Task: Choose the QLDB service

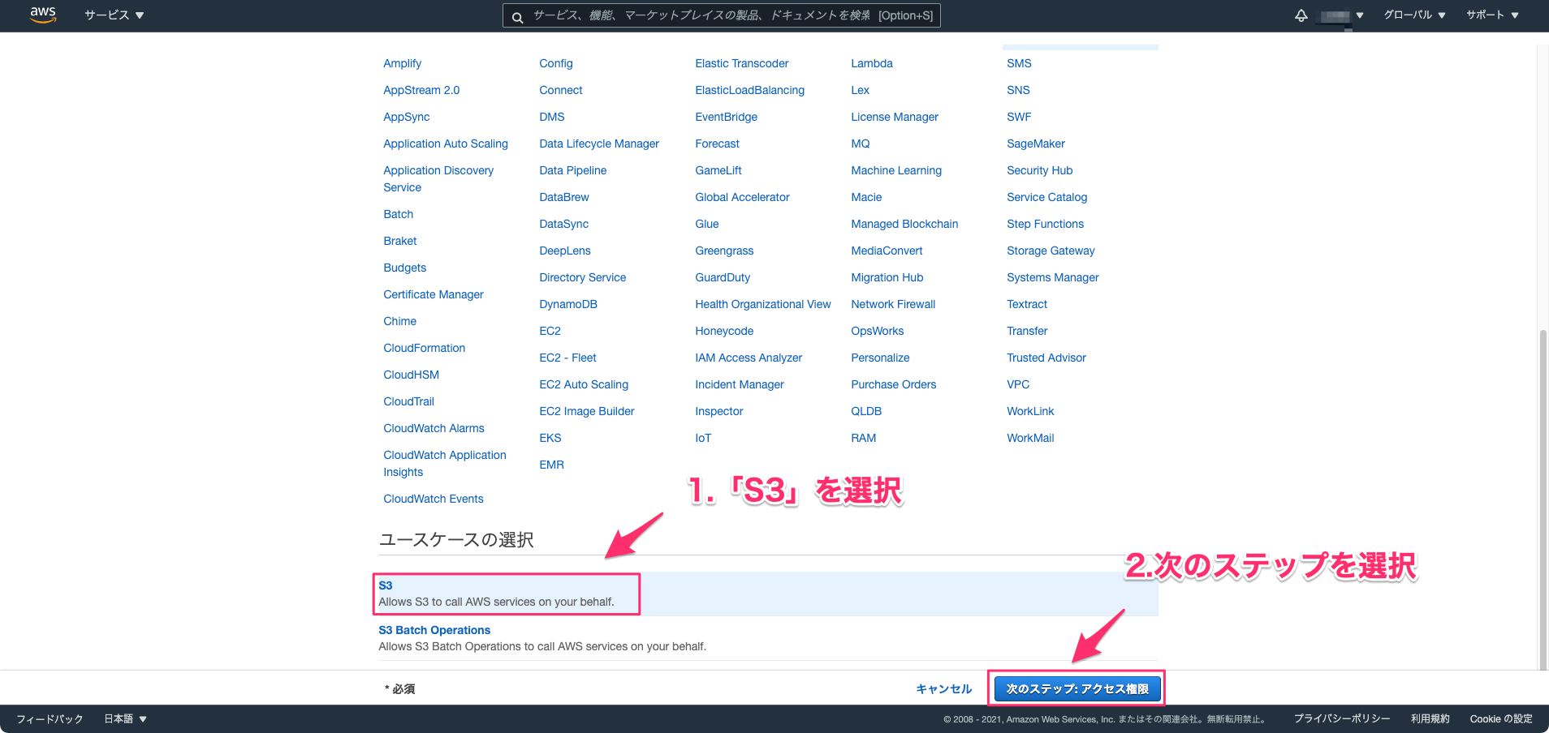Action: (x=866, y=411)
